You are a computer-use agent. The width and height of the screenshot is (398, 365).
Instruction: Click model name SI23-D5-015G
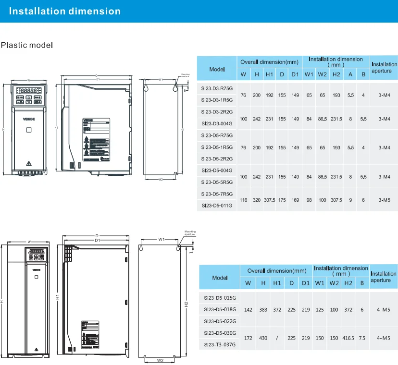click(x=220, y=298)
